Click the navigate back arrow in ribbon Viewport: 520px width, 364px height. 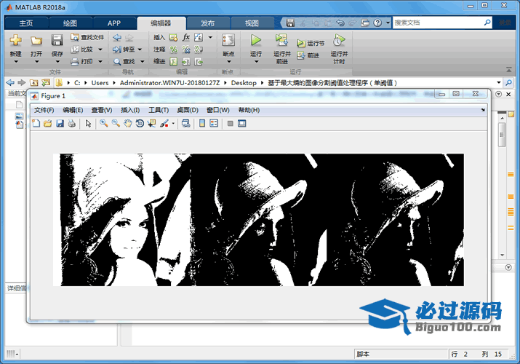click(117, 37)
